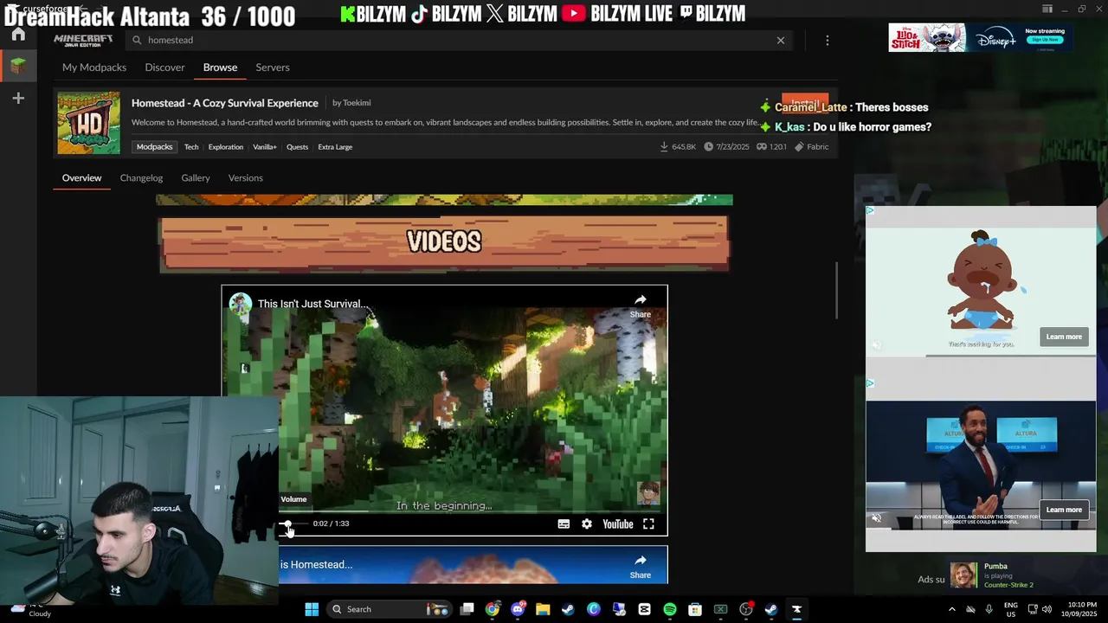Viewport: 1108px width, 623px height.
Task: Select the Extra Large tag
Action: [335, 147]
